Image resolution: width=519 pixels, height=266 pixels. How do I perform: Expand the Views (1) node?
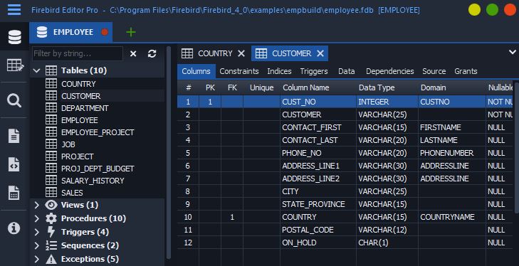click(37, 205)
